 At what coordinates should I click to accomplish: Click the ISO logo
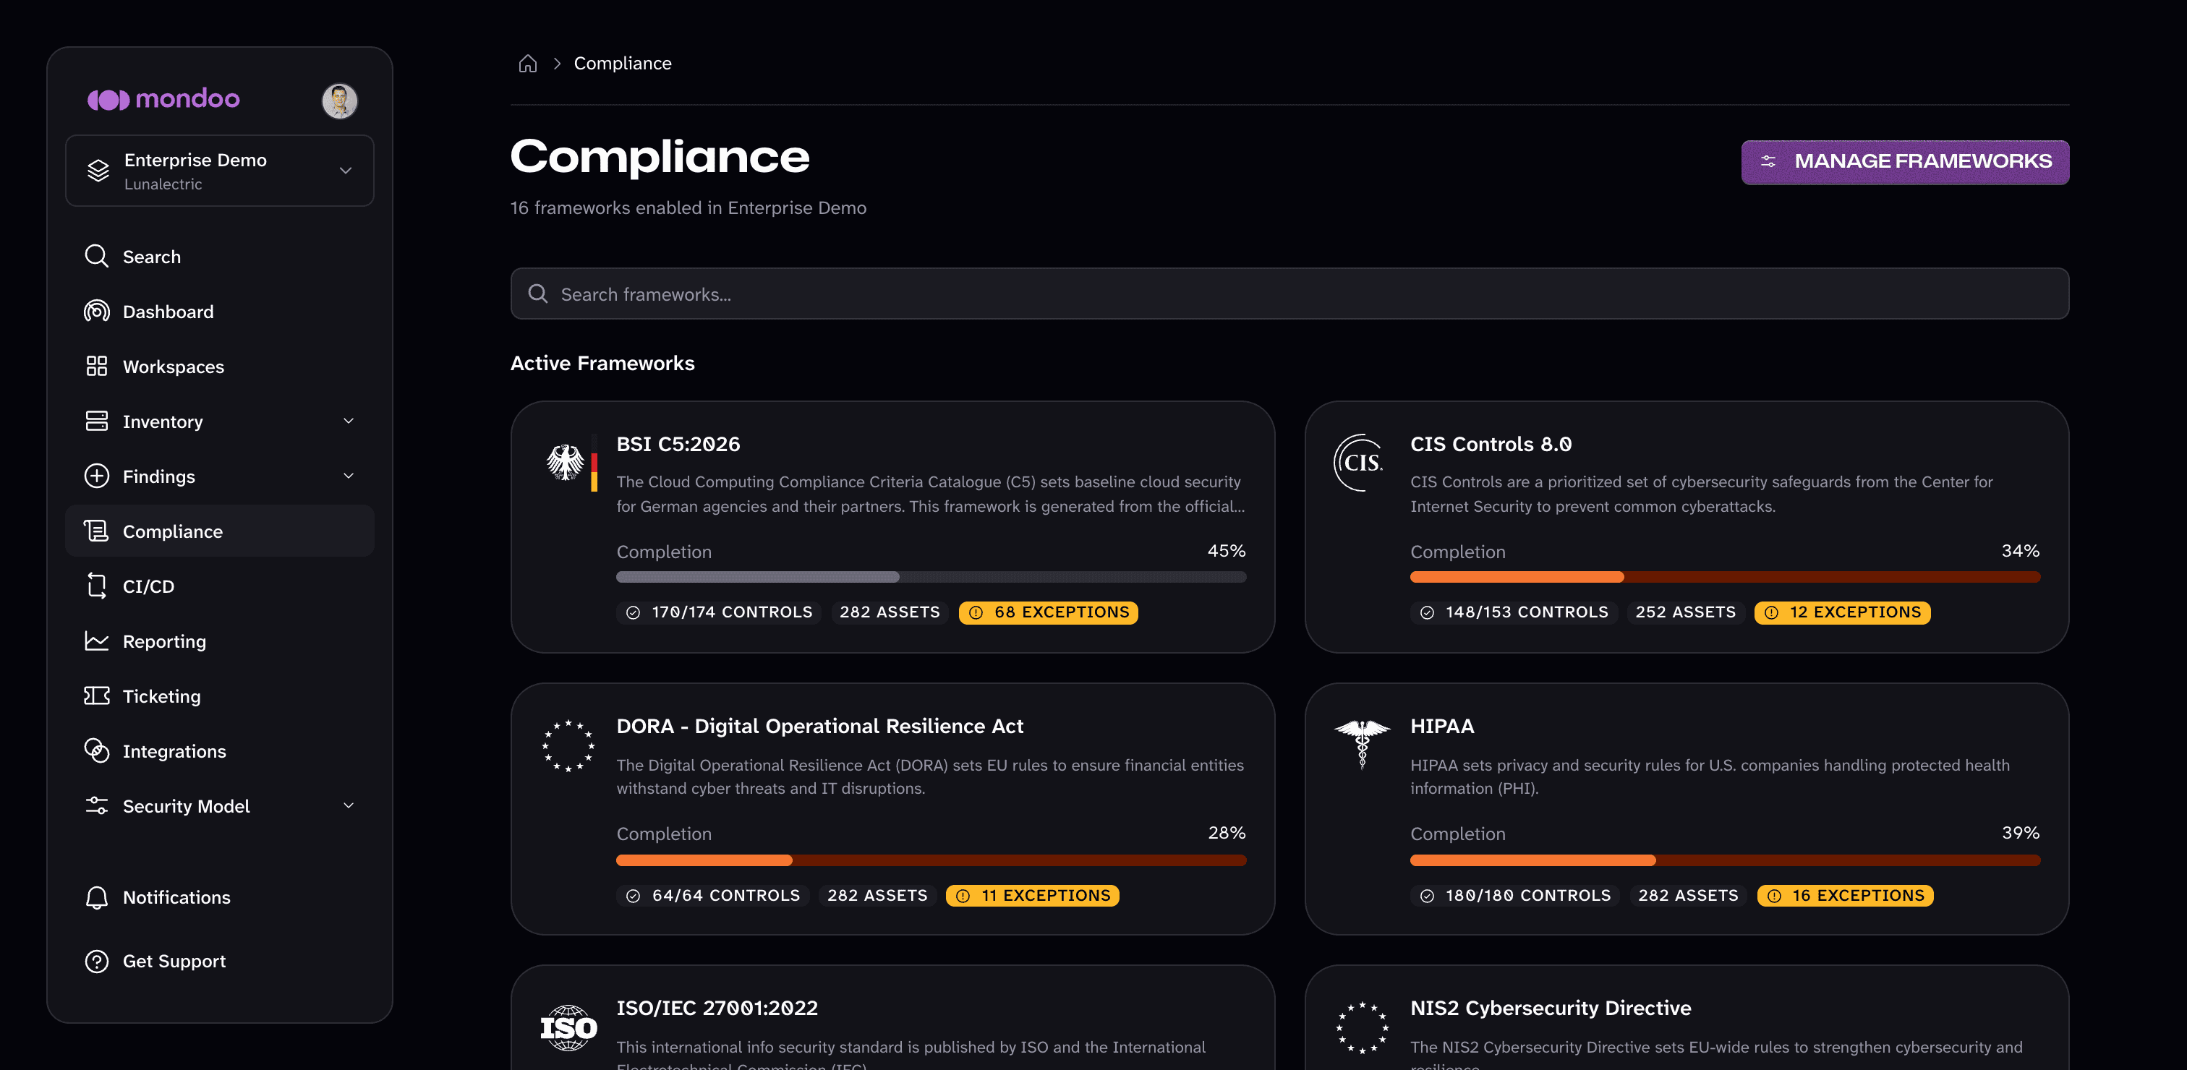click(x=569, y=1027)
